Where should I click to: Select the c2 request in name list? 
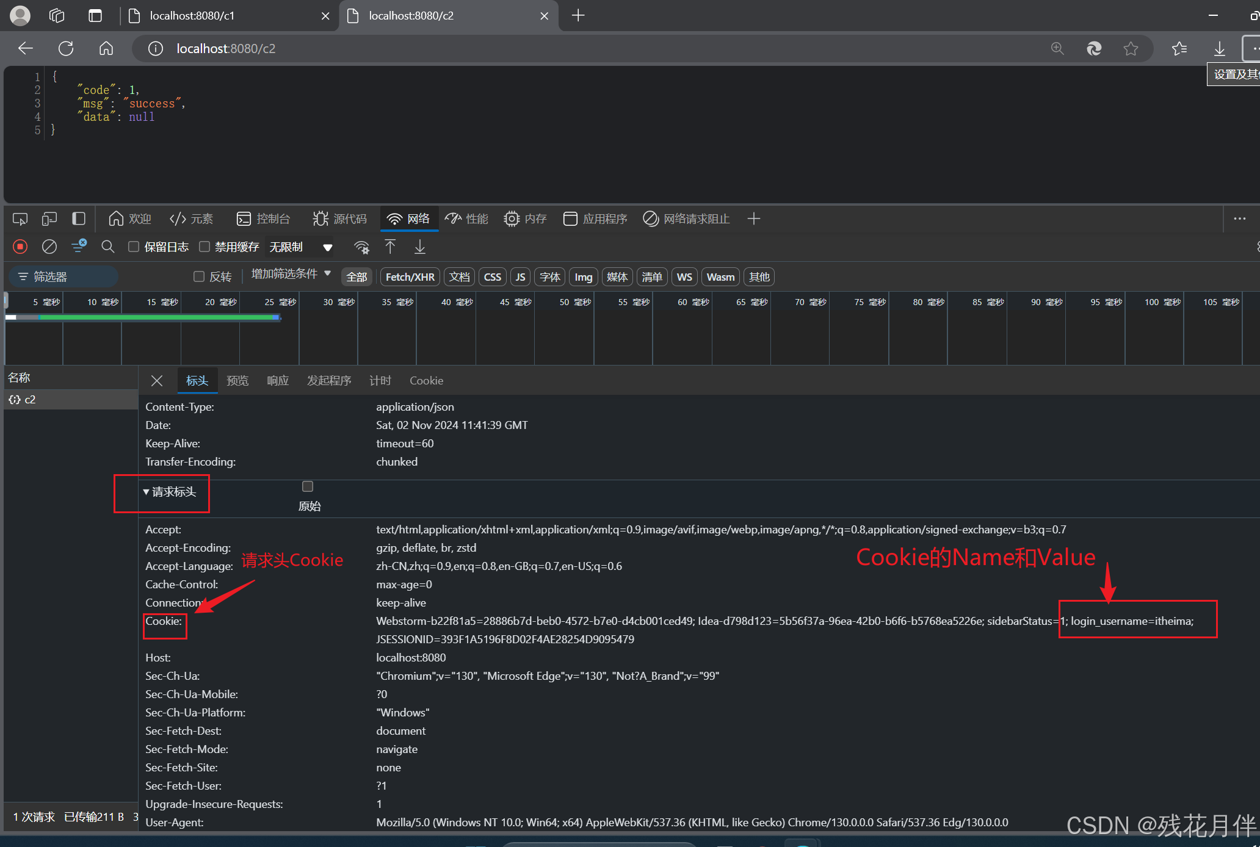click(x=71, y=400)
